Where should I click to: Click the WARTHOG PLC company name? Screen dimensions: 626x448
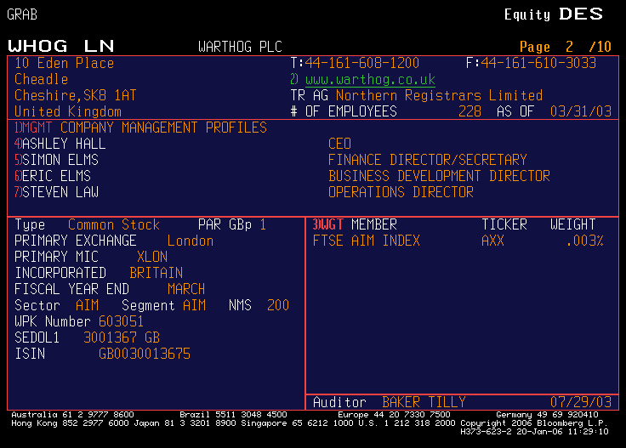(x=241, y=47)
